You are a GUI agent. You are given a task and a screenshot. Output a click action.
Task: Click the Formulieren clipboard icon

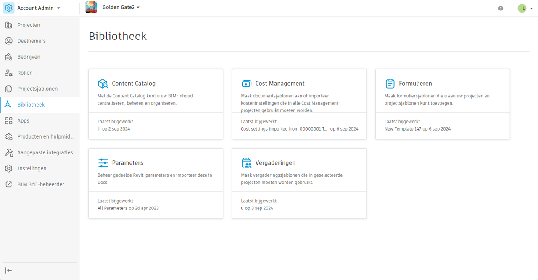click(x=390, y=83)
